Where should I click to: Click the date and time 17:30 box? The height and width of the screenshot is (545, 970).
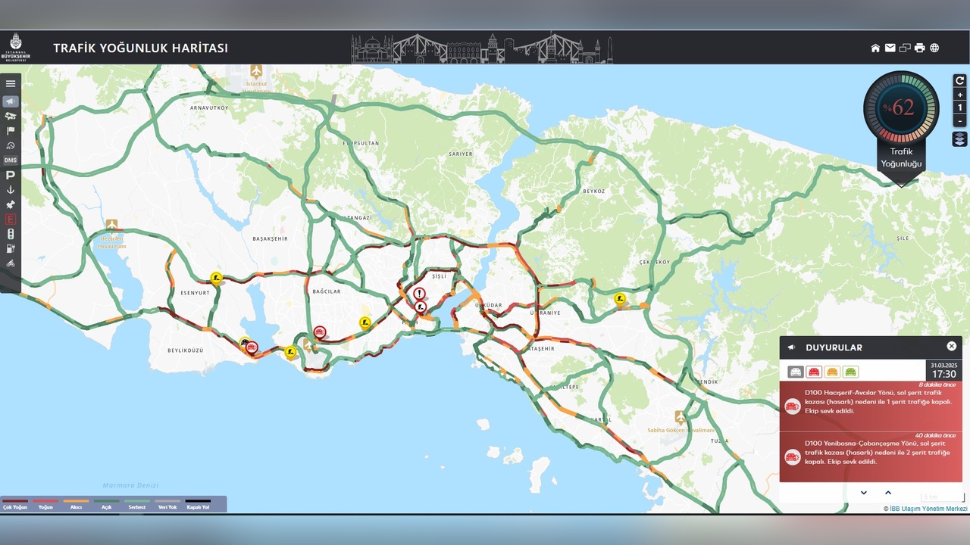944,370
